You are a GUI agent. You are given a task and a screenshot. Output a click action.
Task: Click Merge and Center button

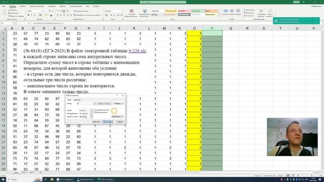[88, 15]
